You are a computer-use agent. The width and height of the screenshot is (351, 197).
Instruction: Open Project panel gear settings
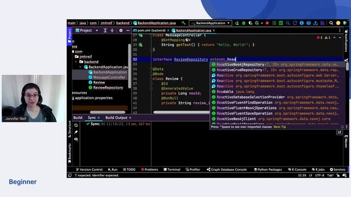pos(121,31)
